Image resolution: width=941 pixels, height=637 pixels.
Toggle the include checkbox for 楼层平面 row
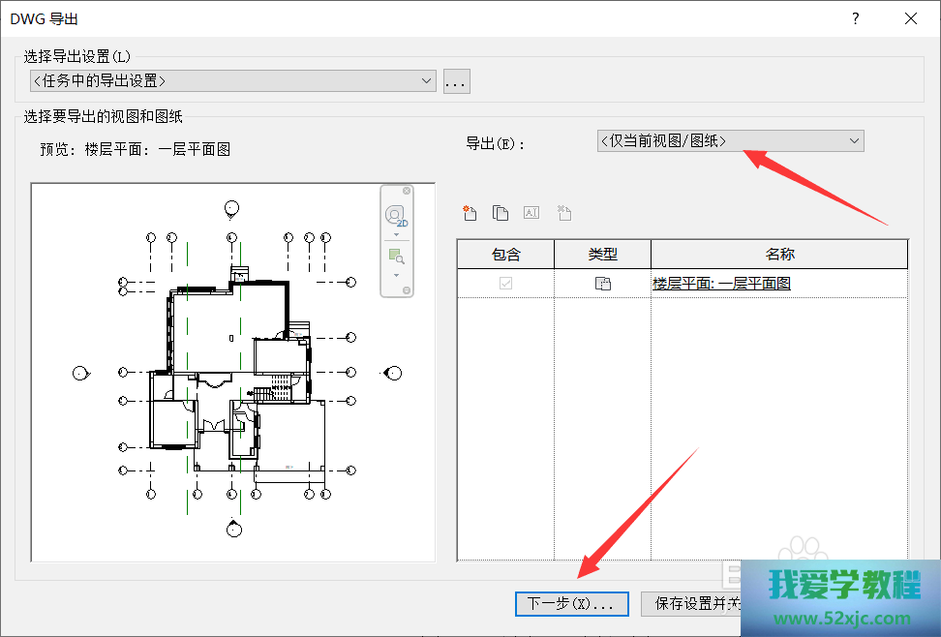[x=505, y=284]
